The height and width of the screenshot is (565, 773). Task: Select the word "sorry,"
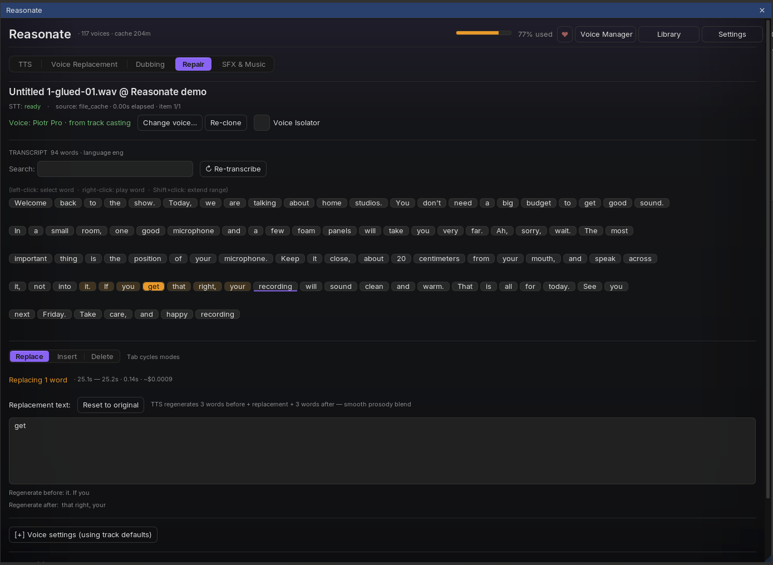[531, 231]
